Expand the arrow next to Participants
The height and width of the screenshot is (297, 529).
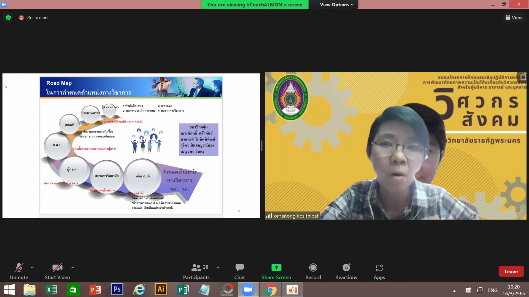pos(218,268)
